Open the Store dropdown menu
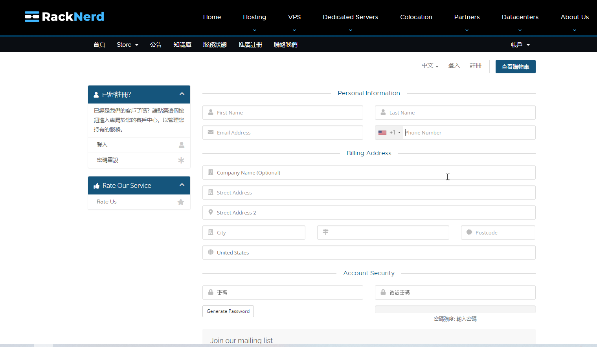 point(127,45)
